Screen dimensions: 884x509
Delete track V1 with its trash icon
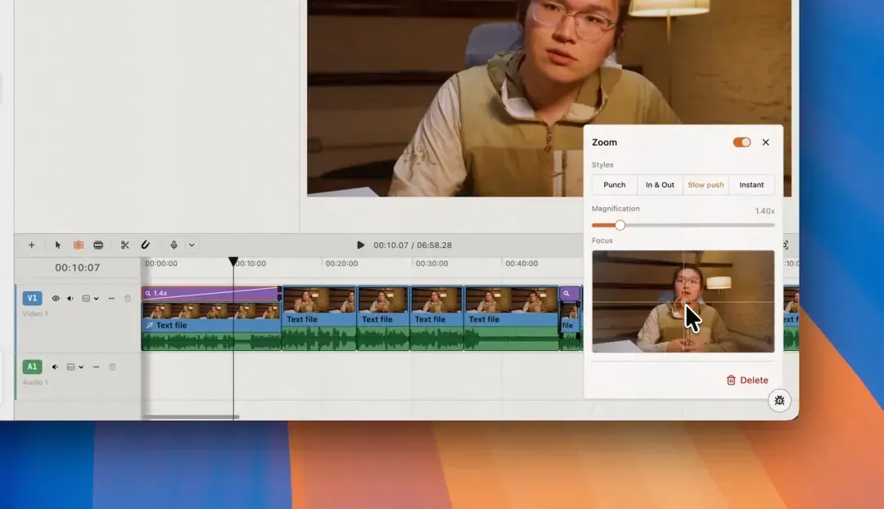coord(128,298)
